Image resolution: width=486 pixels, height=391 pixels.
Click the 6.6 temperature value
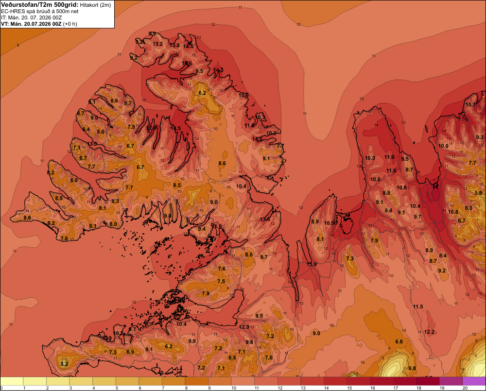click(232, 357)
